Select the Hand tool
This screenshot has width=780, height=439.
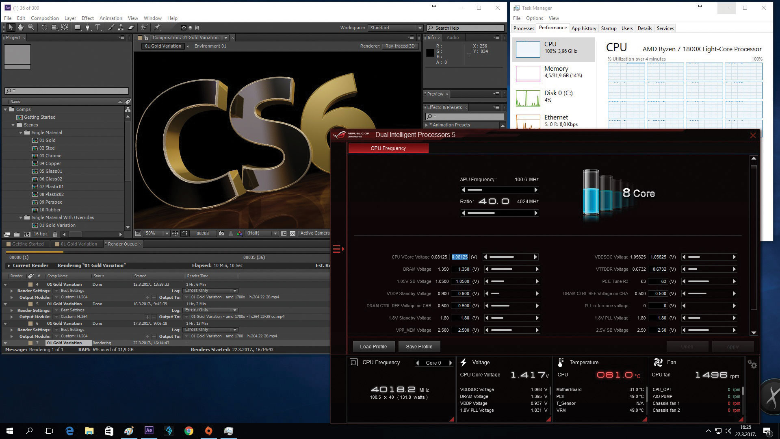tap(21, 28)
